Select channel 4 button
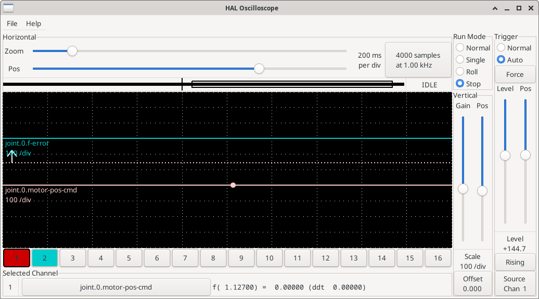This screenshot has width=539, height=299. point(101,258)
